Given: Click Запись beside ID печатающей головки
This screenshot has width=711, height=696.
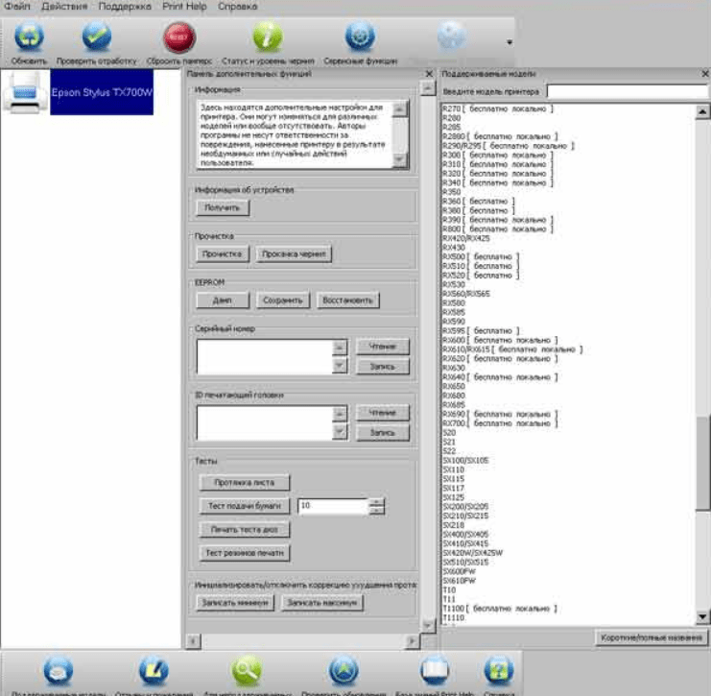Looking at the screenshot, I should tap(382, 433).
